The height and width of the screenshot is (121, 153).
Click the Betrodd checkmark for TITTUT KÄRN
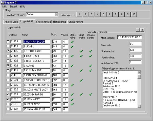point(91,51)
